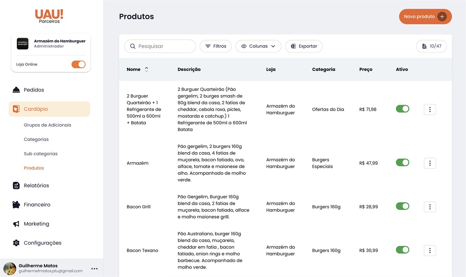Click the Burgers Especiais category cell

click(323, 163)
